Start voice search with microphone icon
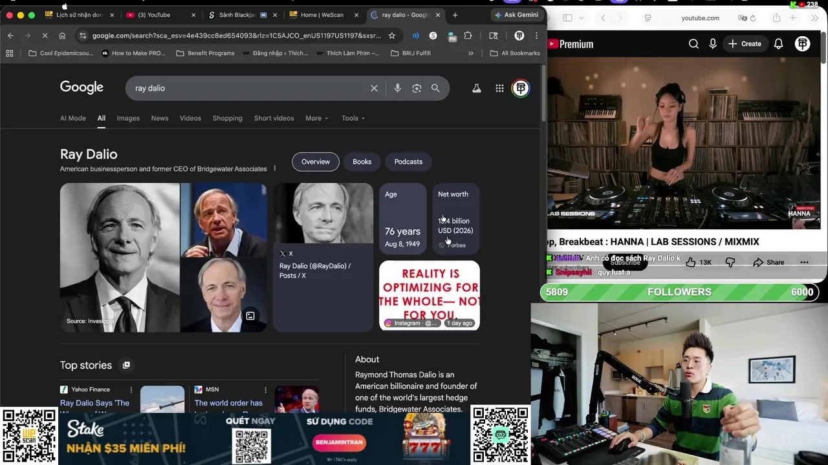The height and width of the screenshot is (465, 828). coord(397,88)
